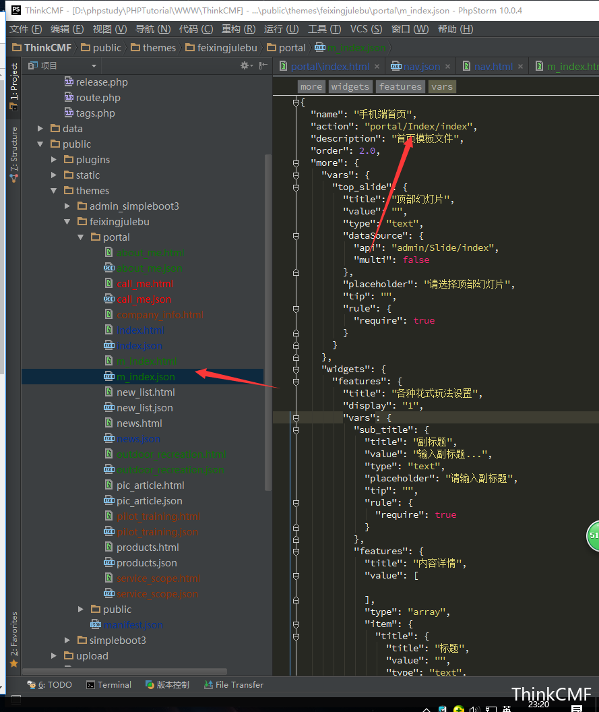Click the hide project panel icon

coord(263,66)
